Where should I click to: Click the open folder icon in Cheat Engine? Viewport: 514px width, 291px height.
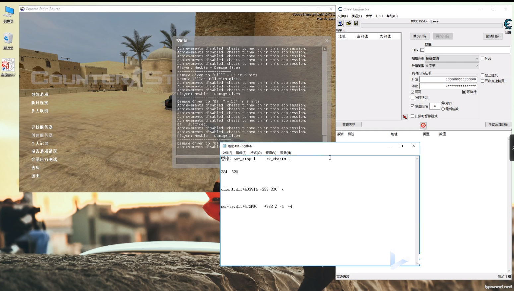click(x=348, y=23)
